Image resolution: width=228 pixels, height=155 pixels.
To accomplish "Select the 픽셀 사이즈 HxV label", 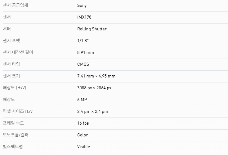I will click(x=18, y=111).
